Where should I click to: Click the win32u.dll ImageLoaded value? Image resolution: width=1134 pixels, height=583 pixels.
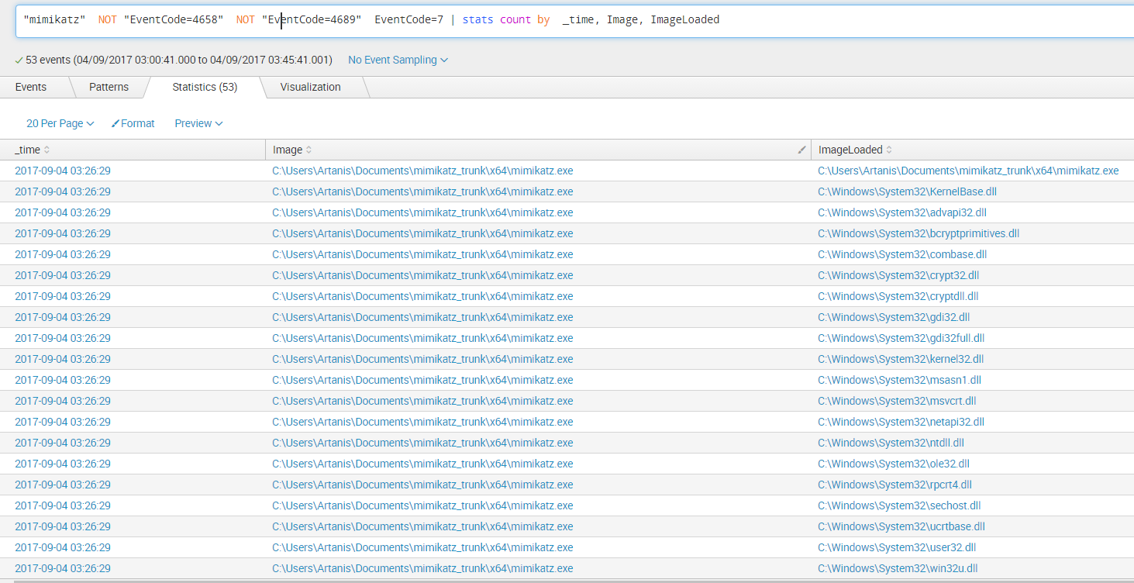point(898,568)
